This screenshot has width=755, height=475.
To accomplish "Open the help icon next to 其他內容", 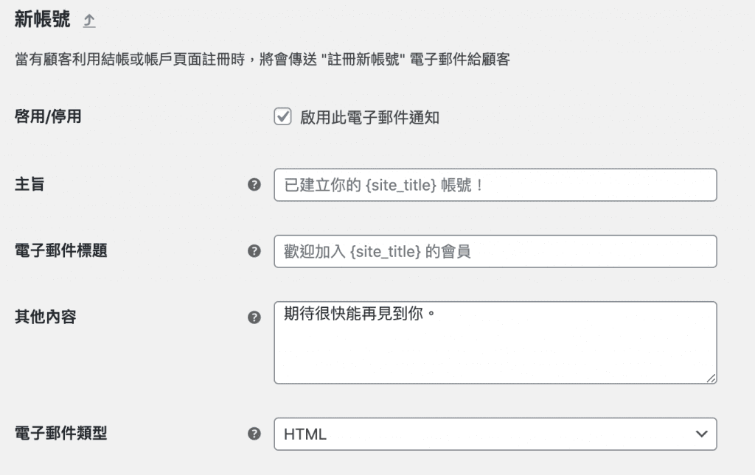I will coord(254,318).
